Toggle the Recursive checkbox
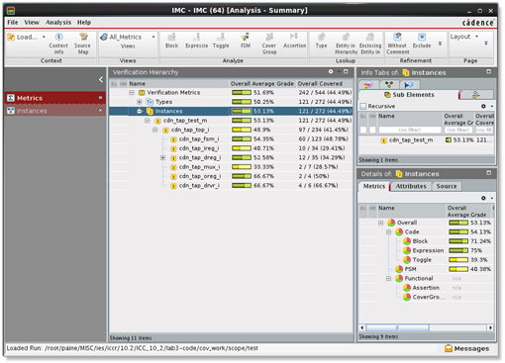 [363, 106]
